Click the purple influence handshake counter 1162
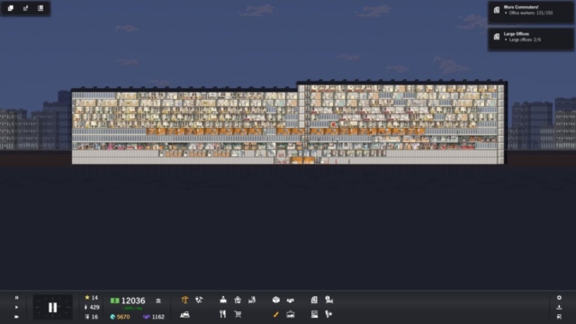This screenshot has width=576, height=324. coord(154,317)
